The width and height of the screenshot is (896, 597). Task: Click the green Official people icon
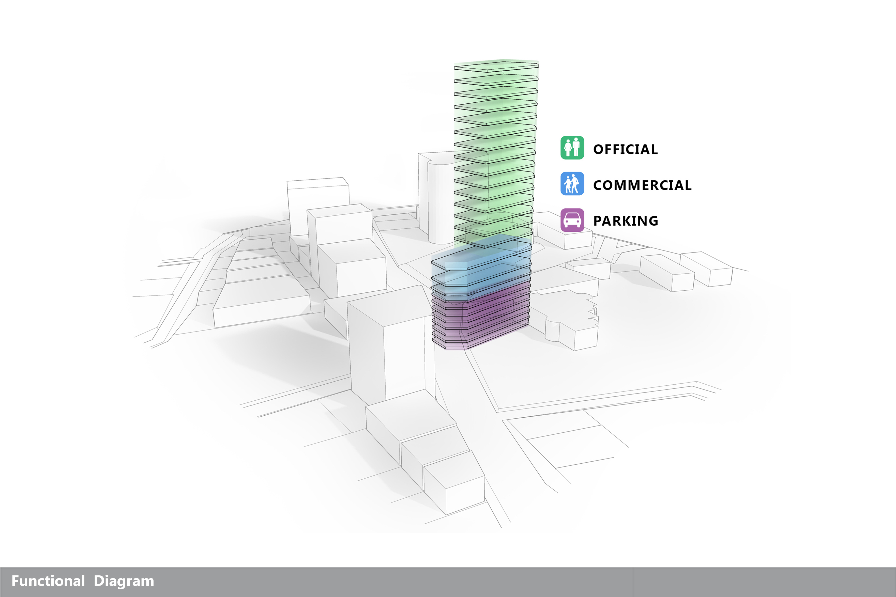click(x=572, y=148)
